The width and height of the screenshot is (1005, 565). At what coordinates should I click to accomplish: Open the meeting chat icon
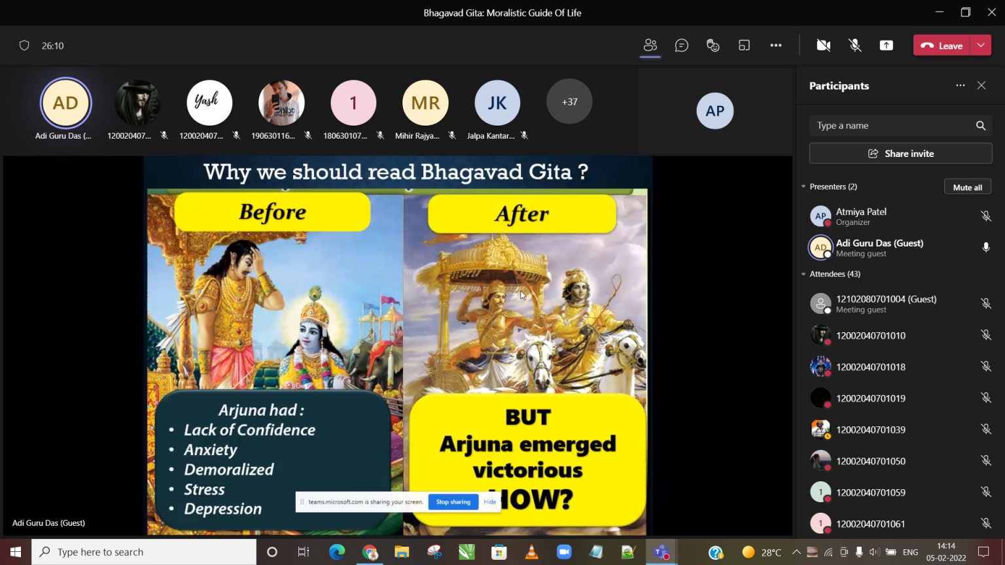coord(681,45)
